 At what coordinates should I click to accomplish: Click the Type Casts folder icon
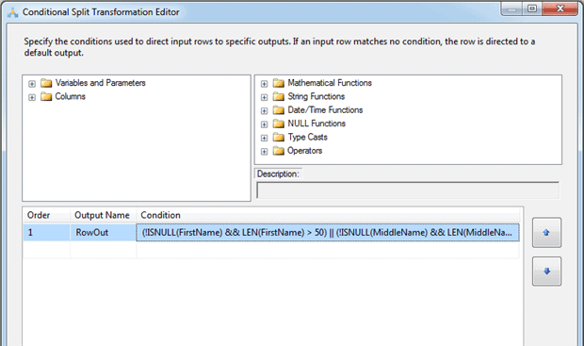(278, 138)
